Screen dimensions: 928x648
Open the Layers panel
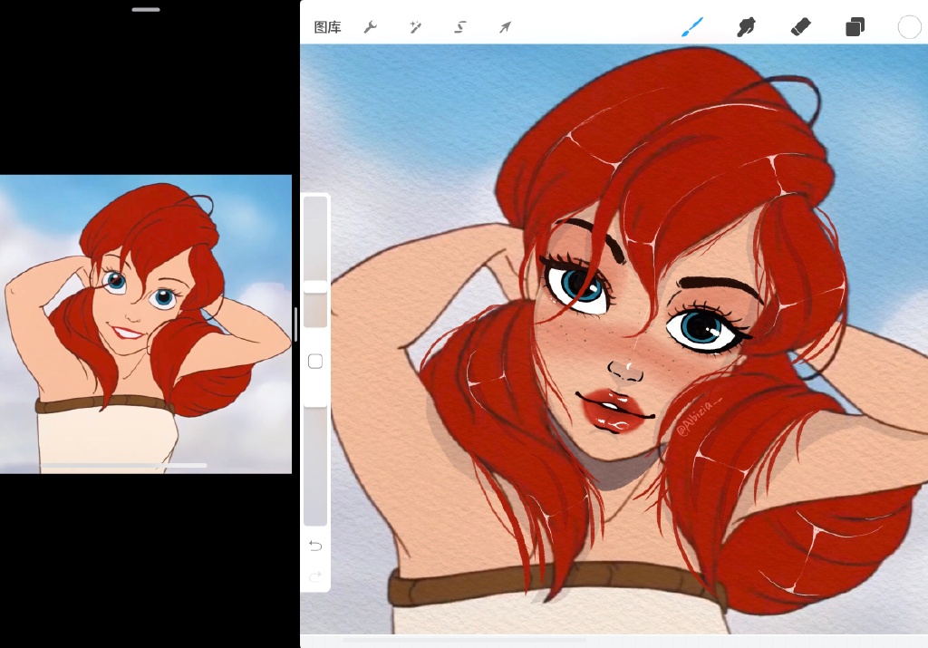click(x=855, y=26)
